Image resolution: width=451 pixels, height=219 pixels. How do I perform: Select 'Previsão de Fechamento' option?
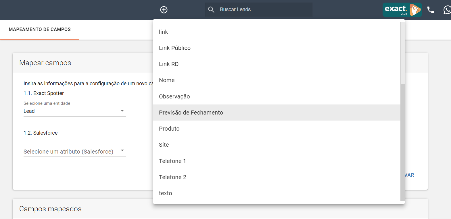point(277,113)
